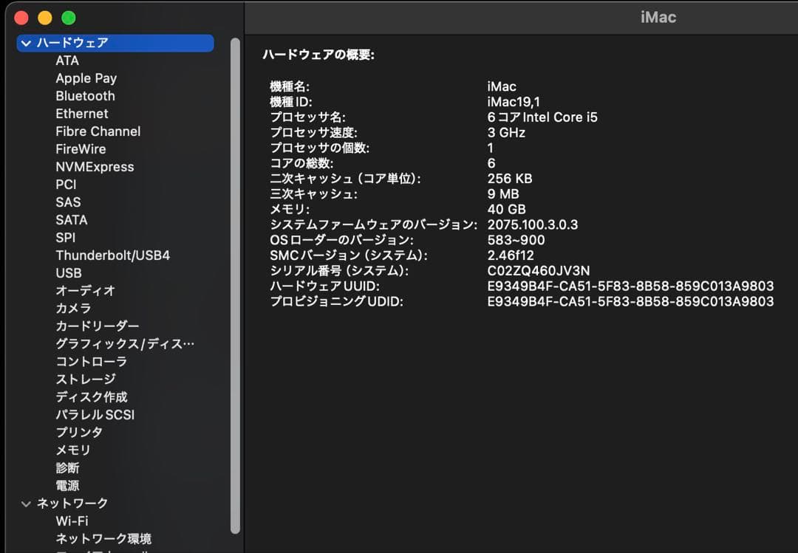The width and height of the screenshot is (798, 553).
Task: Select Thunderbolt/USB4 in the sidebar
Action: [111, 255]
